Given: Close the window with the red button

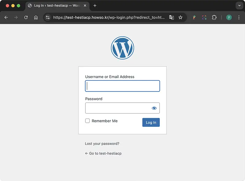Looking at the screenshot, I should [x=7, y=6].
